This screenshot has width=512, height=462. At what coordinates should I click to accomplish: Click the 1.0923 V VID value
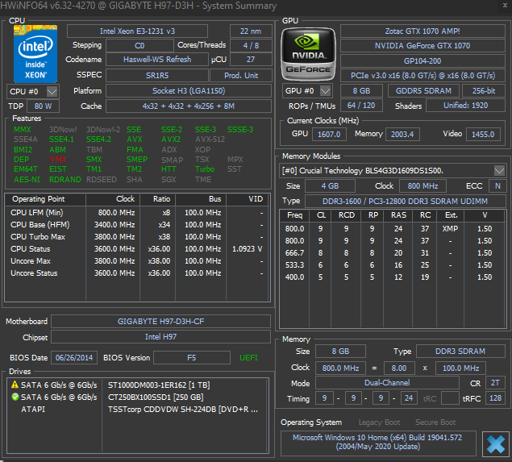pyautogui.click(x=248, y=249)
